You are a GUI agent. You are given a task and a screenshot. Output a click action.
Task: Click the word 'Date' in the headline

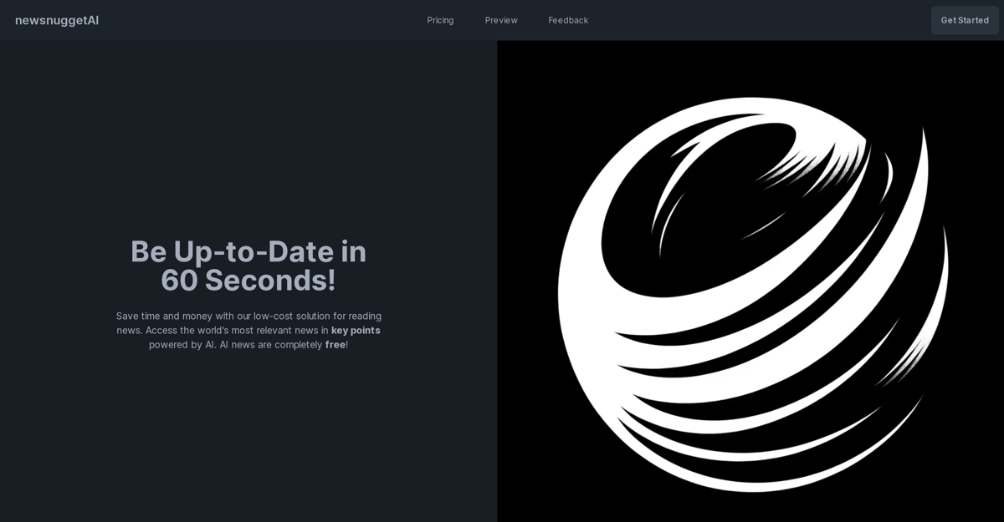coord(301,251)
